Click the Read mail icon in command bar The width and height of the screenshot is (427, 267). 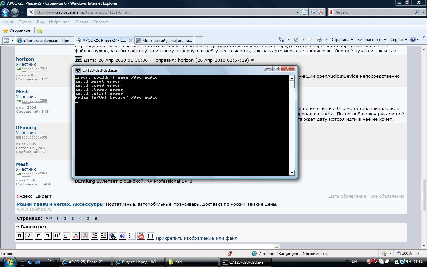[310, 40]
